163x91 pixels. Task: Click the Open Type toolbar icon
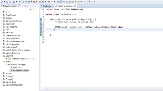coord(49,2)
